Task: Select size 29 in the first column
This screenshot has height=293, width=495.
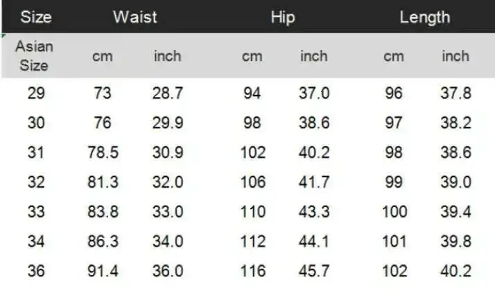Action: click(36, 93)
